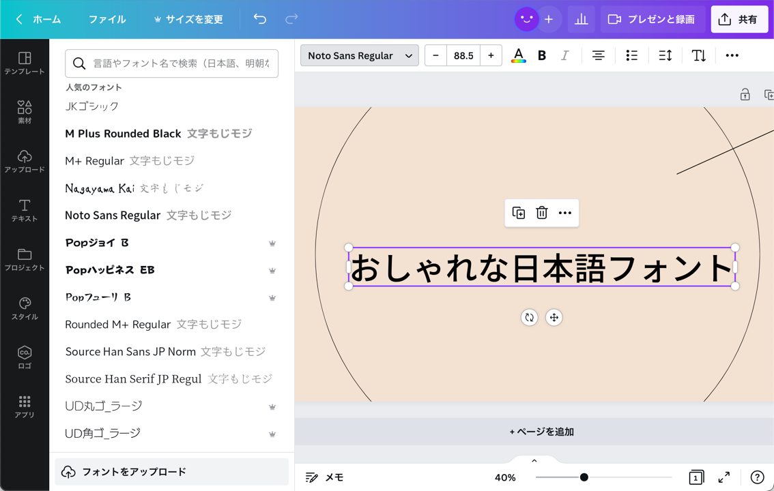Toggle bulleted list

coord(632,56)
